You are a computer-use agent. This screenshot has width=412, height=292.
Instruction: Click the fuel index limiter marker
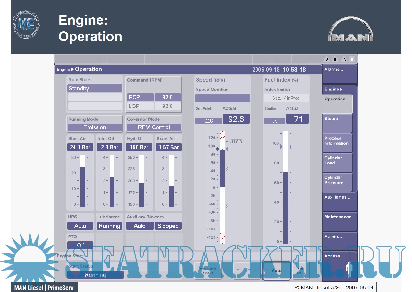tap(285, 147)
